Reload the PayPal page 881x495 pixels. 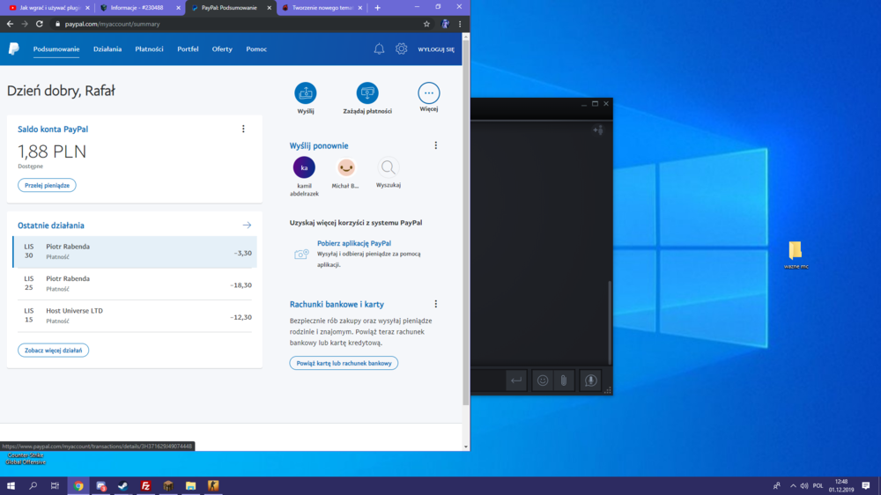[40, 24]
